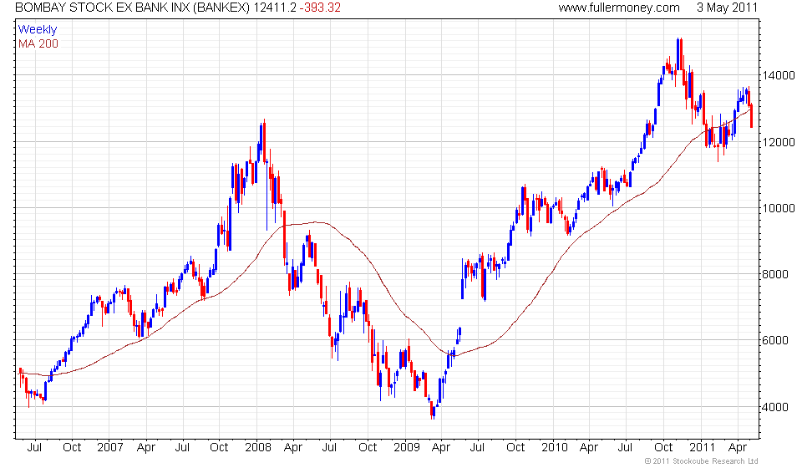Click the 14000 y-axis label
The image size is (802, 468).
pos(779,76)
